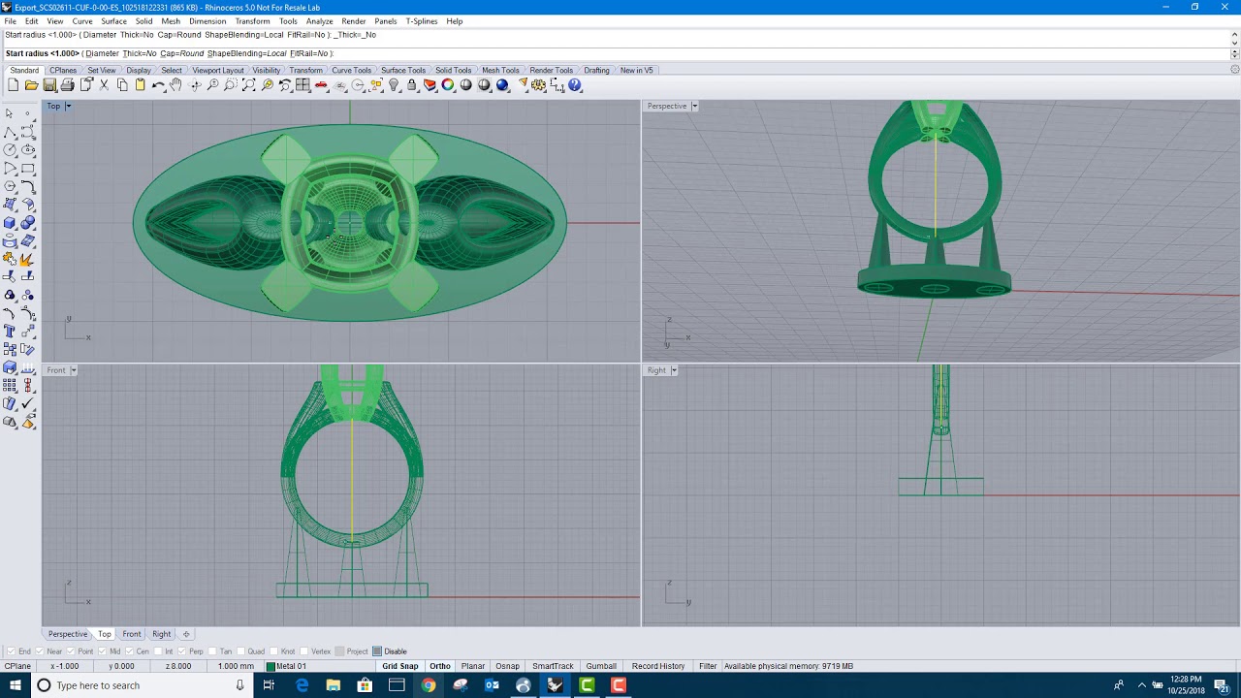
Task: Open the Front viewport dropdown arrow
Action: [73, 370]
